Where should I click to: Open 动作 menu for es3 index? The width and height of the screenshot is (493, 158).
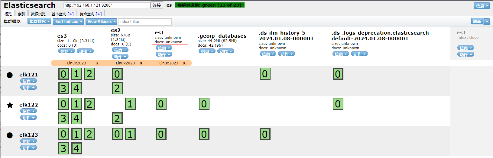click(85, 51)
